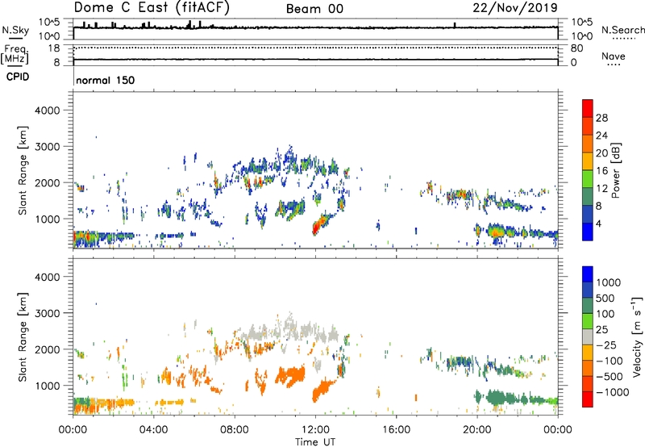
Task: Click the '20:00' time axis tick
Action: point(476,430)
